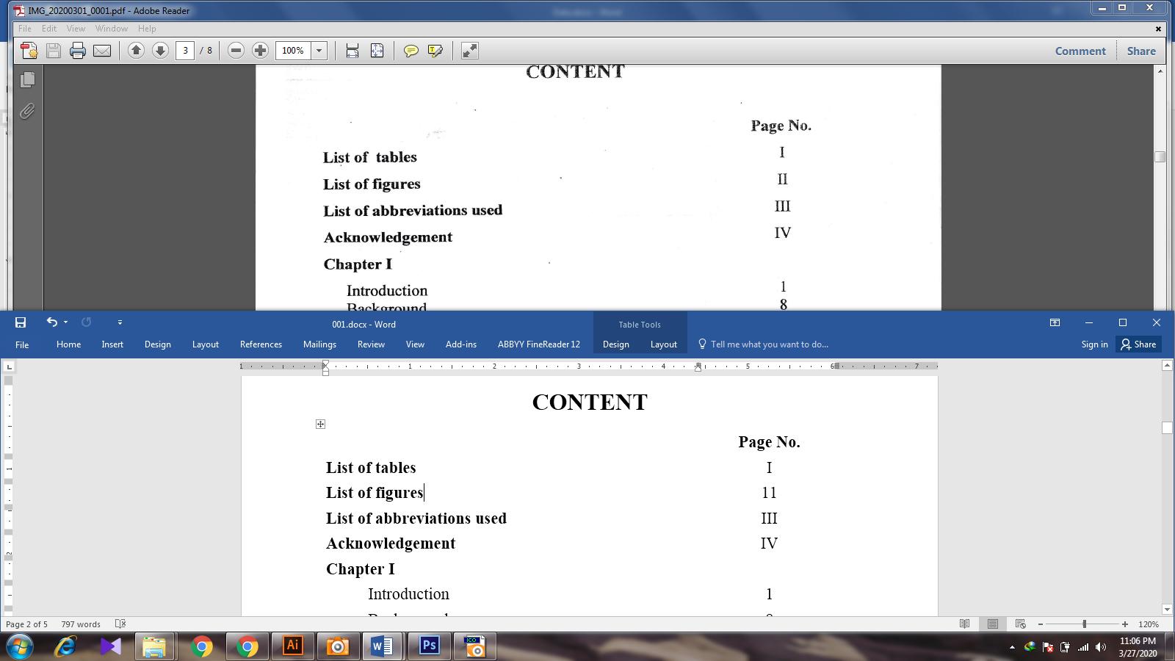
Task: Click Sign in at the top right of Word
Action: click(x=1094, y=344)
